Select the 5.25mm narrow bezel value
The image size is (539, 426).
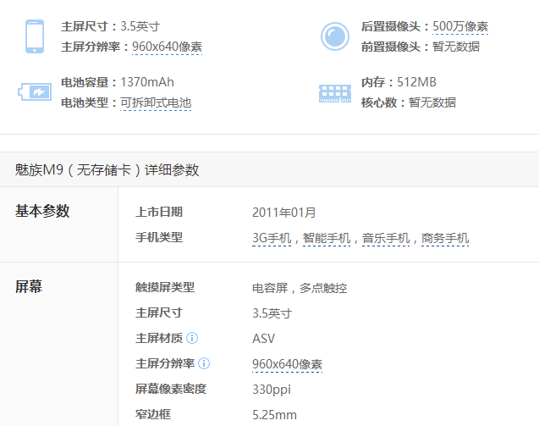(275, 415)
